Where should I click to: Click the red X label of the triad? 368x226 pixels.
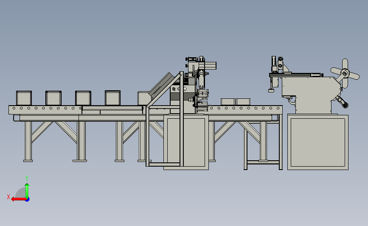point(8,197)
